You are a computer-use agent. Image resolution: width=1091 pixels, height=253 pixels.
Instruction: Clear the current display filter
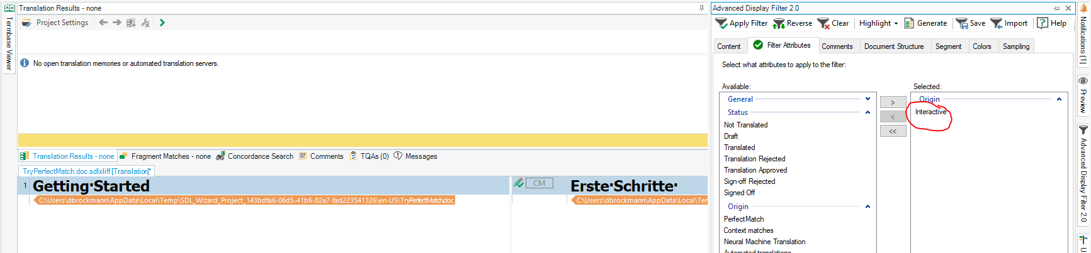pos(823,23)
